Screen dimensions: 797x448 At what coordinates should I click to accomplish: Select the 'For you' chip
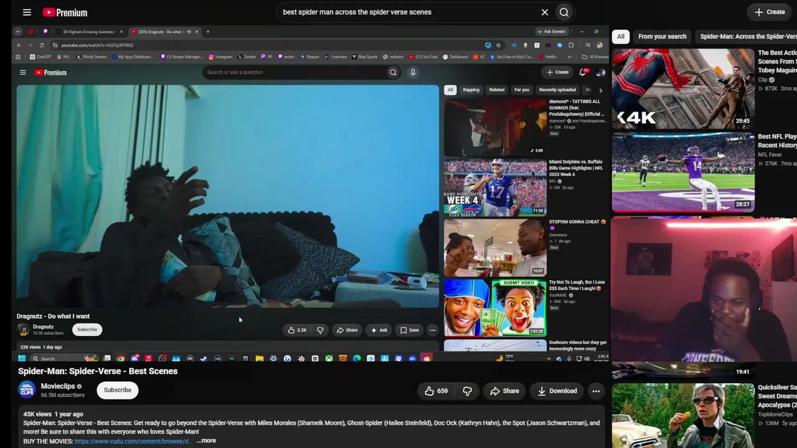pos(522,90)
